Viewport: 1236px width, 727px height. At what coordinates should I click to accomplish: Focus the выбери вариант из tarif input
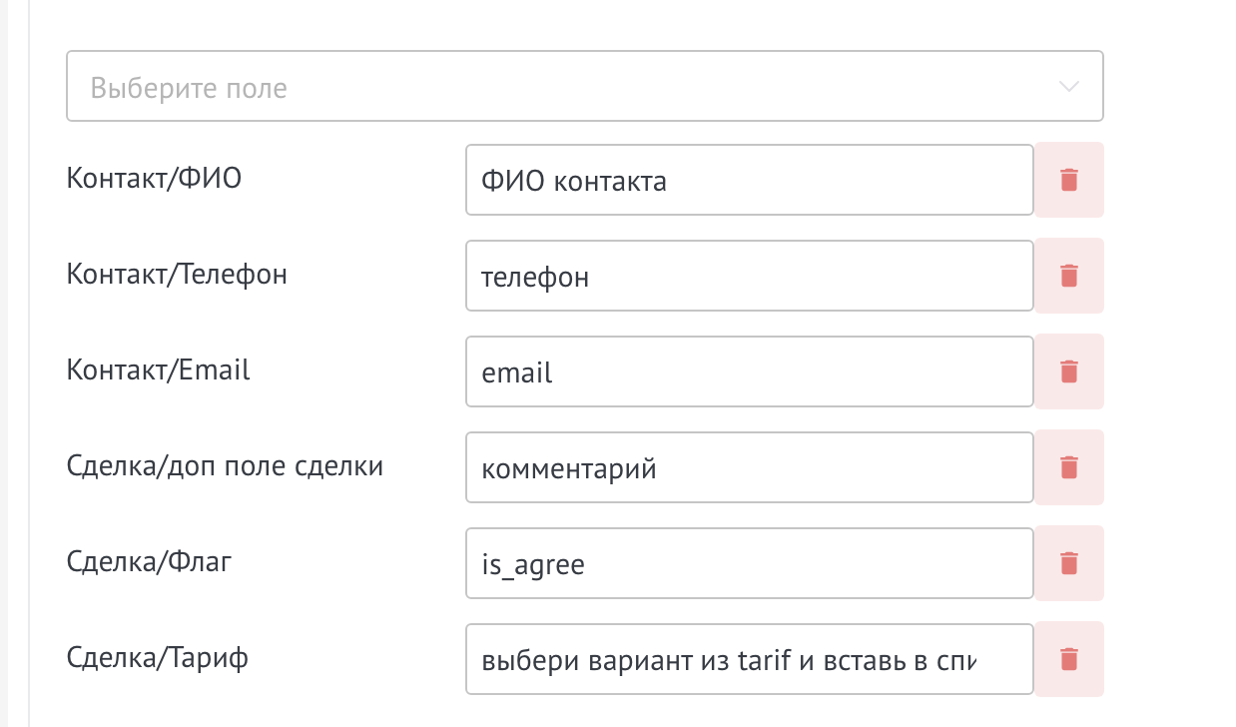tap(750, 659)
